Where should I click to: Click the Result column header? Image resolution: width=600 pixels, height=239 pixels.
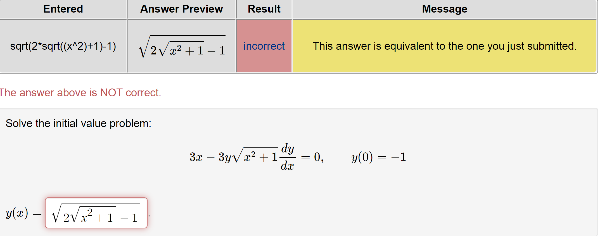(264, 9)
